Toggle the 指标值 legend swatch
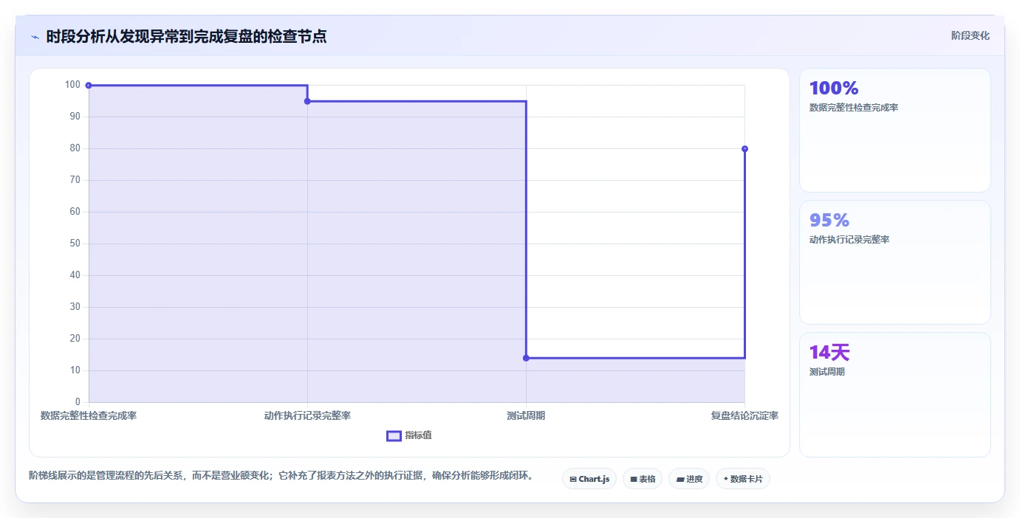1020x518 pixels. coord(394,435)
